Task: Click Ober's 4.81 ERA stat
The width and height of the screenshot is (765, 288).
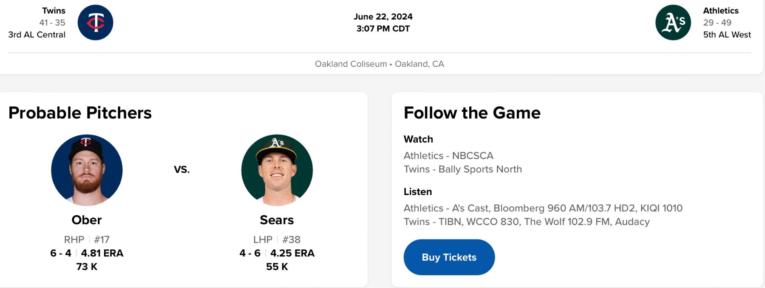Action: [102, 253]
